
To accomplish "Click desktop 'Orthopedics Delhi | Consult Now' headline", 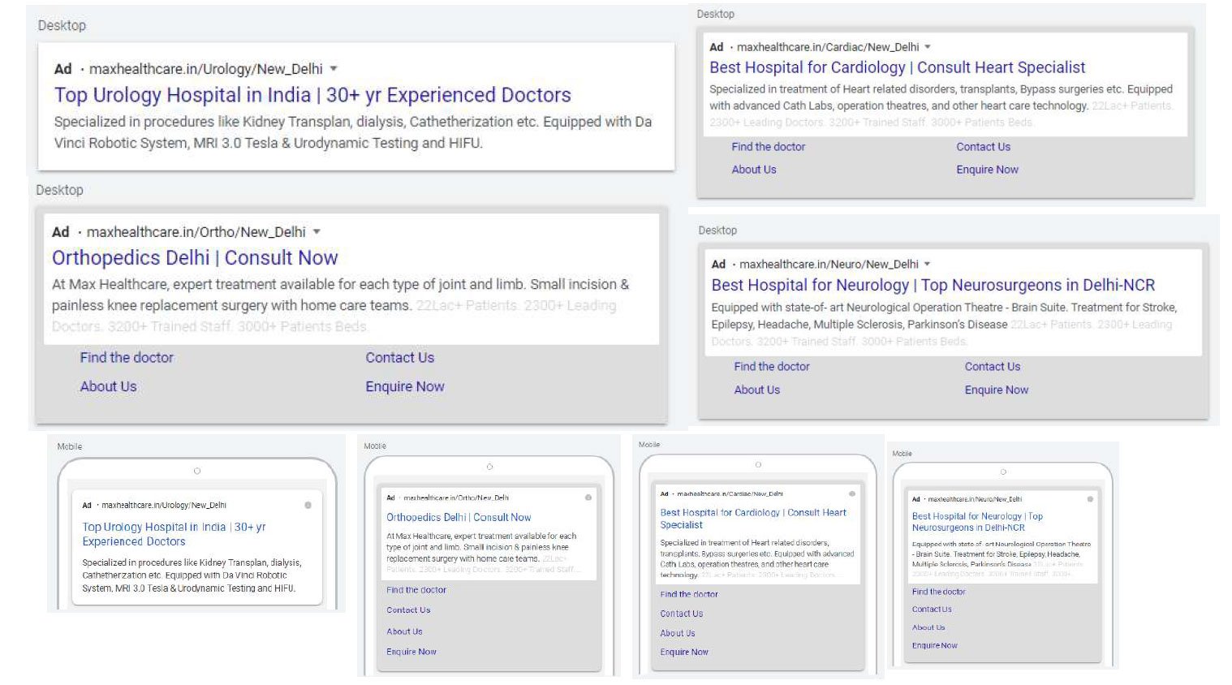I will click(x=195, y=258).
